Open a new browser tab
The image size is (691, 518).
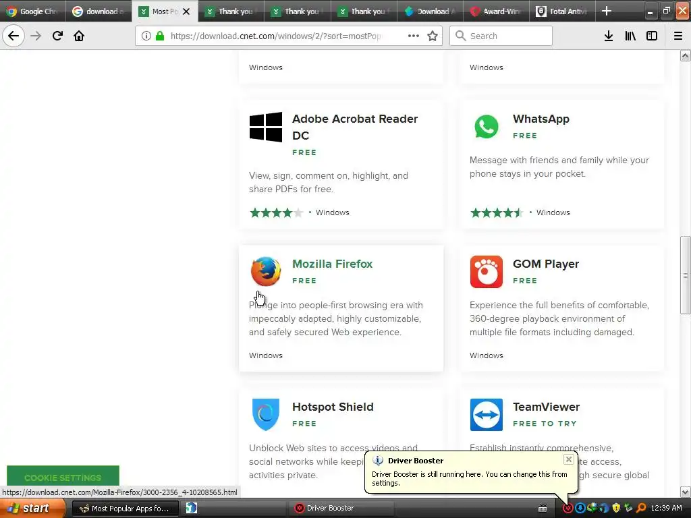point(607,11)
